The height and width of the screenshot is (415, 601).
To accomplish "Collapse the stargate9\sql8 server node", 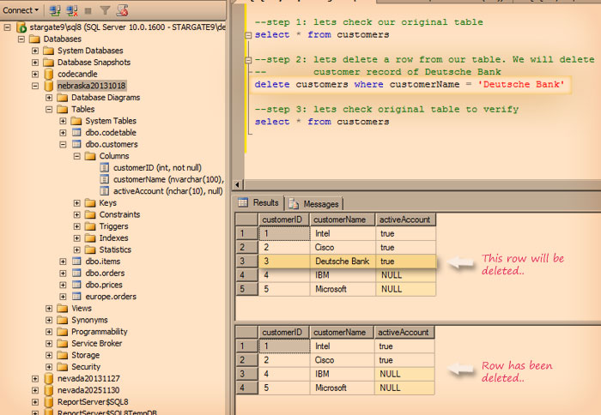I will point(7,27).
